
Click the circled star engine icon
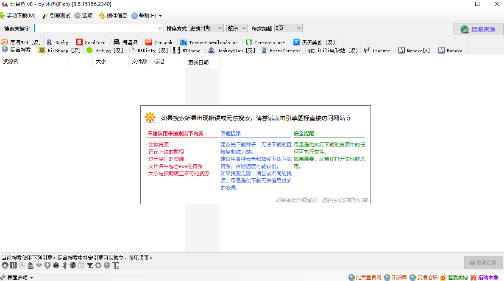tap(98, 265)
